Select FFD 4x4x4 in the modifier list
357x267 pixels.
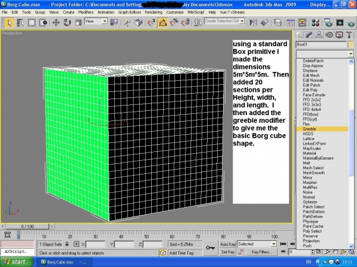[312, 109]
